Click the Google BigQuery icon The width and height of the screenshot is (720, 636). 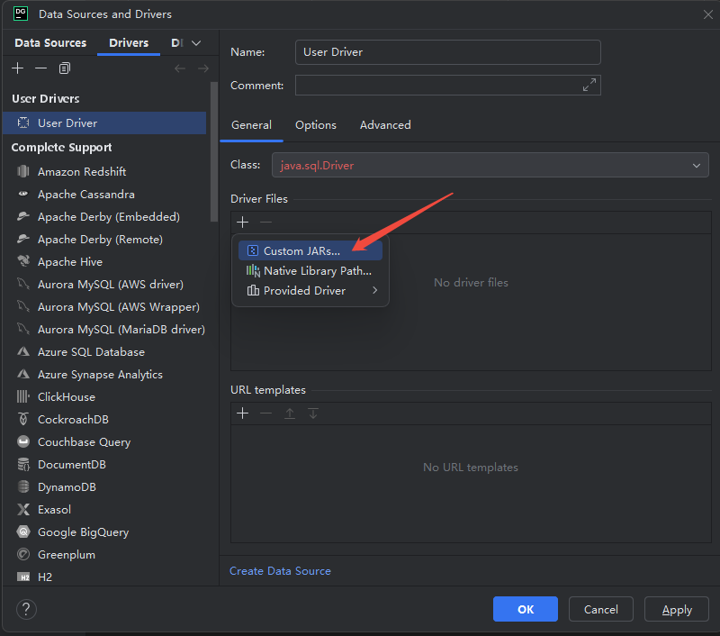(23, 532)
